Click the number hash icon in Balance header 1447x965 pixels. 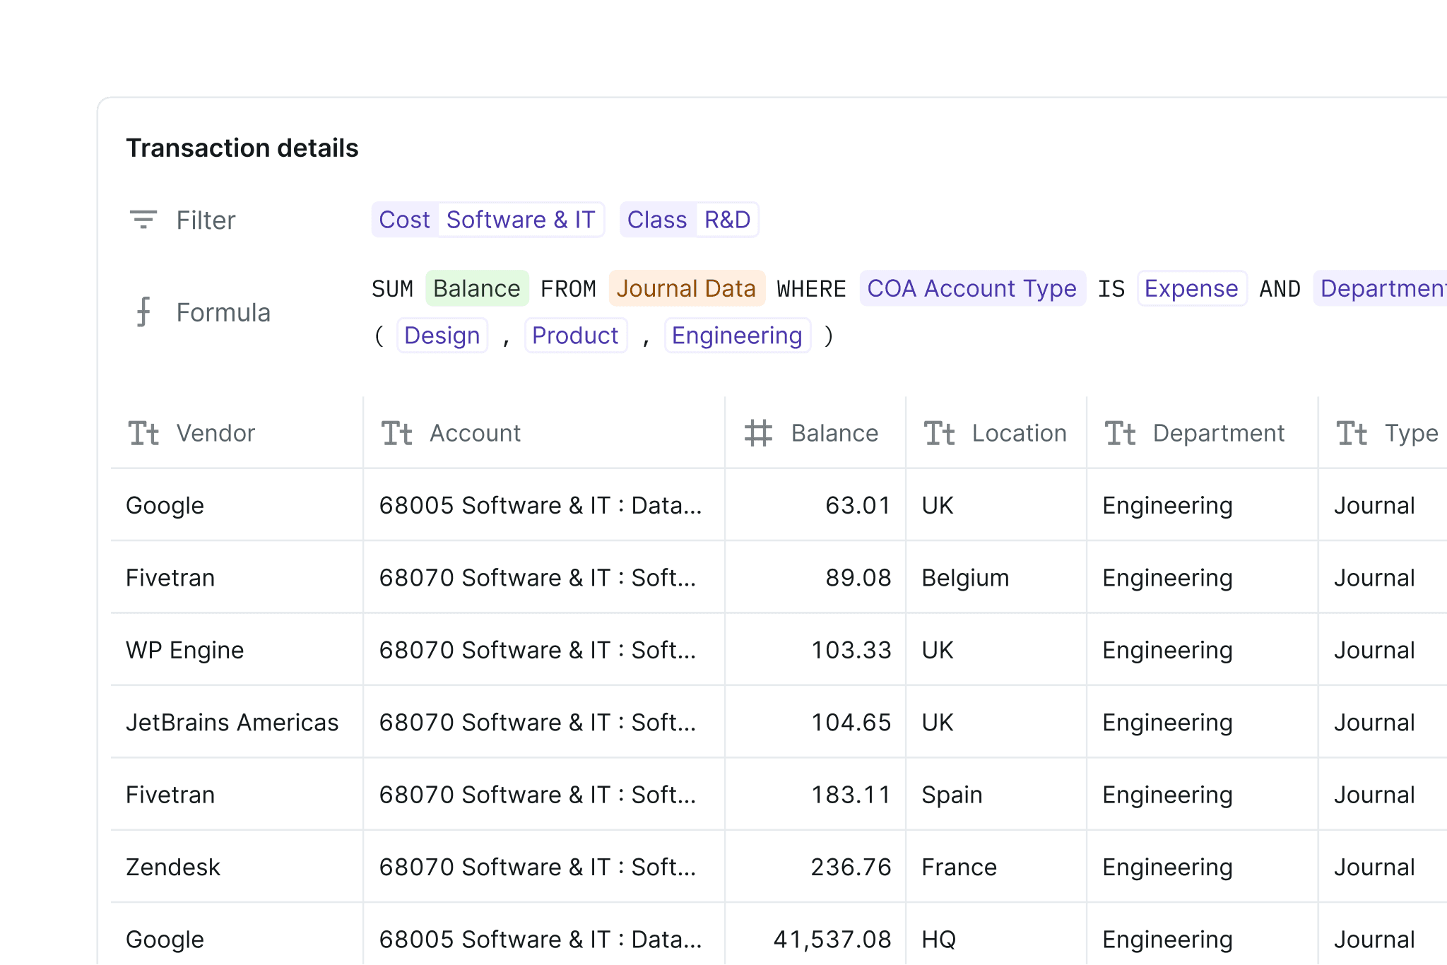758,433
